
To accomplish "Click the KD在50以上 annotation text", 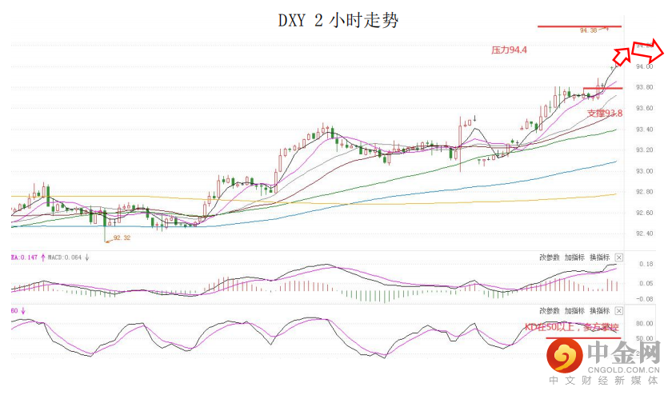I will click(x=572, y=327).
